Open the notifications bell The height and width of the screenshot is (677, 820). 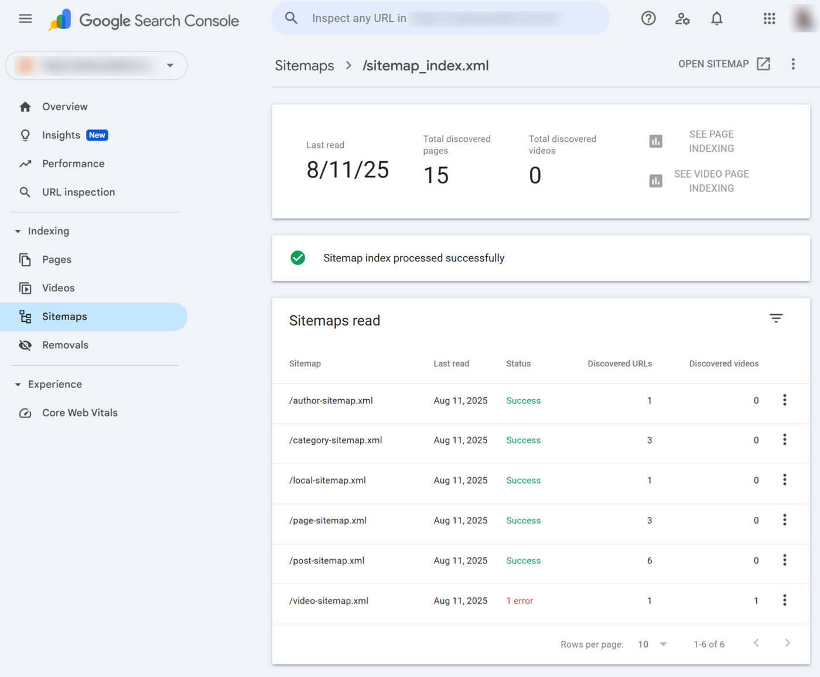click(x=716, y=19)
